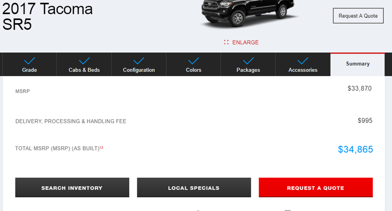Go to the Cabs & Beds tab
The width and height of the screenshot is (392, 211).
pos(84,64)
